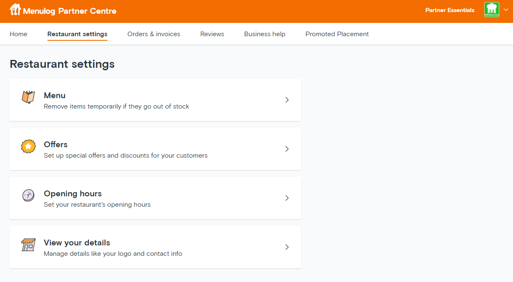
Task: Expand the Opening hours card via its arrow
Action: pos(287,198)
